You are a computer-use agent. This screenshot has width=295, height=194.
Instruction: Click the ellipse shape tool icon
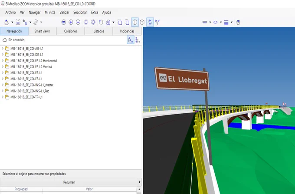[x=216, y=22]
